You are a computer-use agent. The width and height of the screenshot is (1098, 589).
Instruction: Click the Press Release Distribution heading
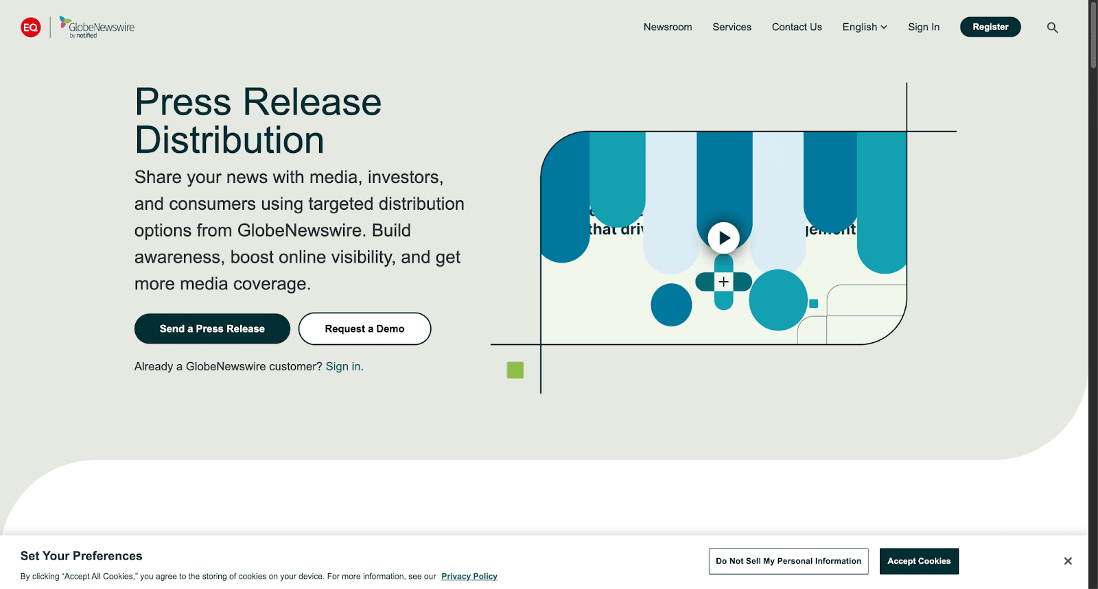pyautogui.click(x=258, y=121)
